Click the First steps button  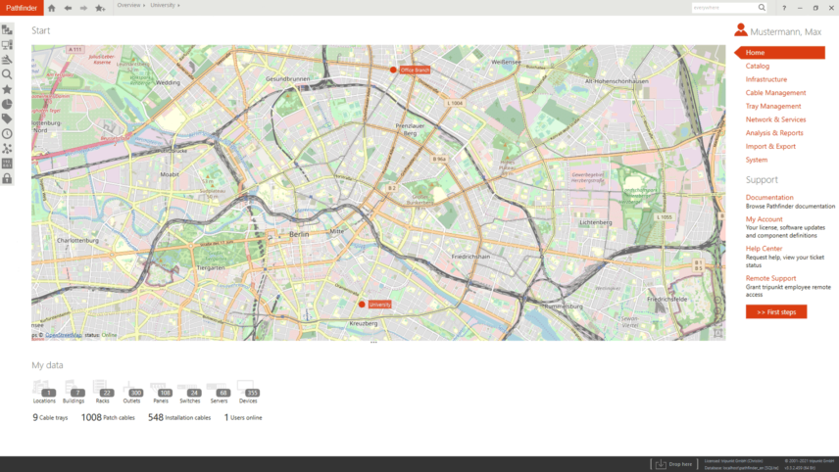[x=776, y=312]
